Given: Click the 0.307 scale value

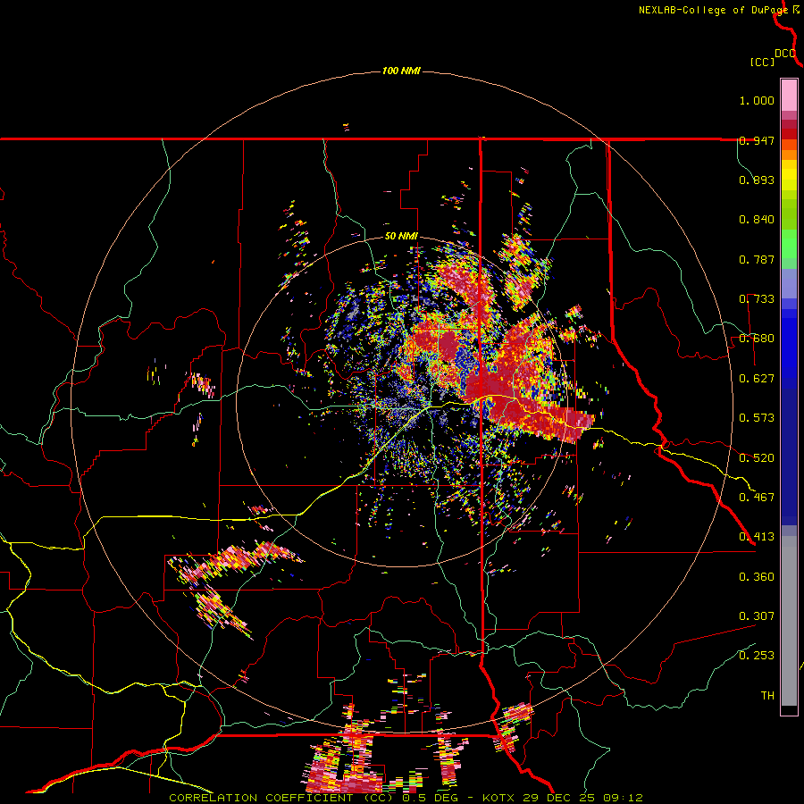Looking at the screenshot, I should [x=757, y=616].
